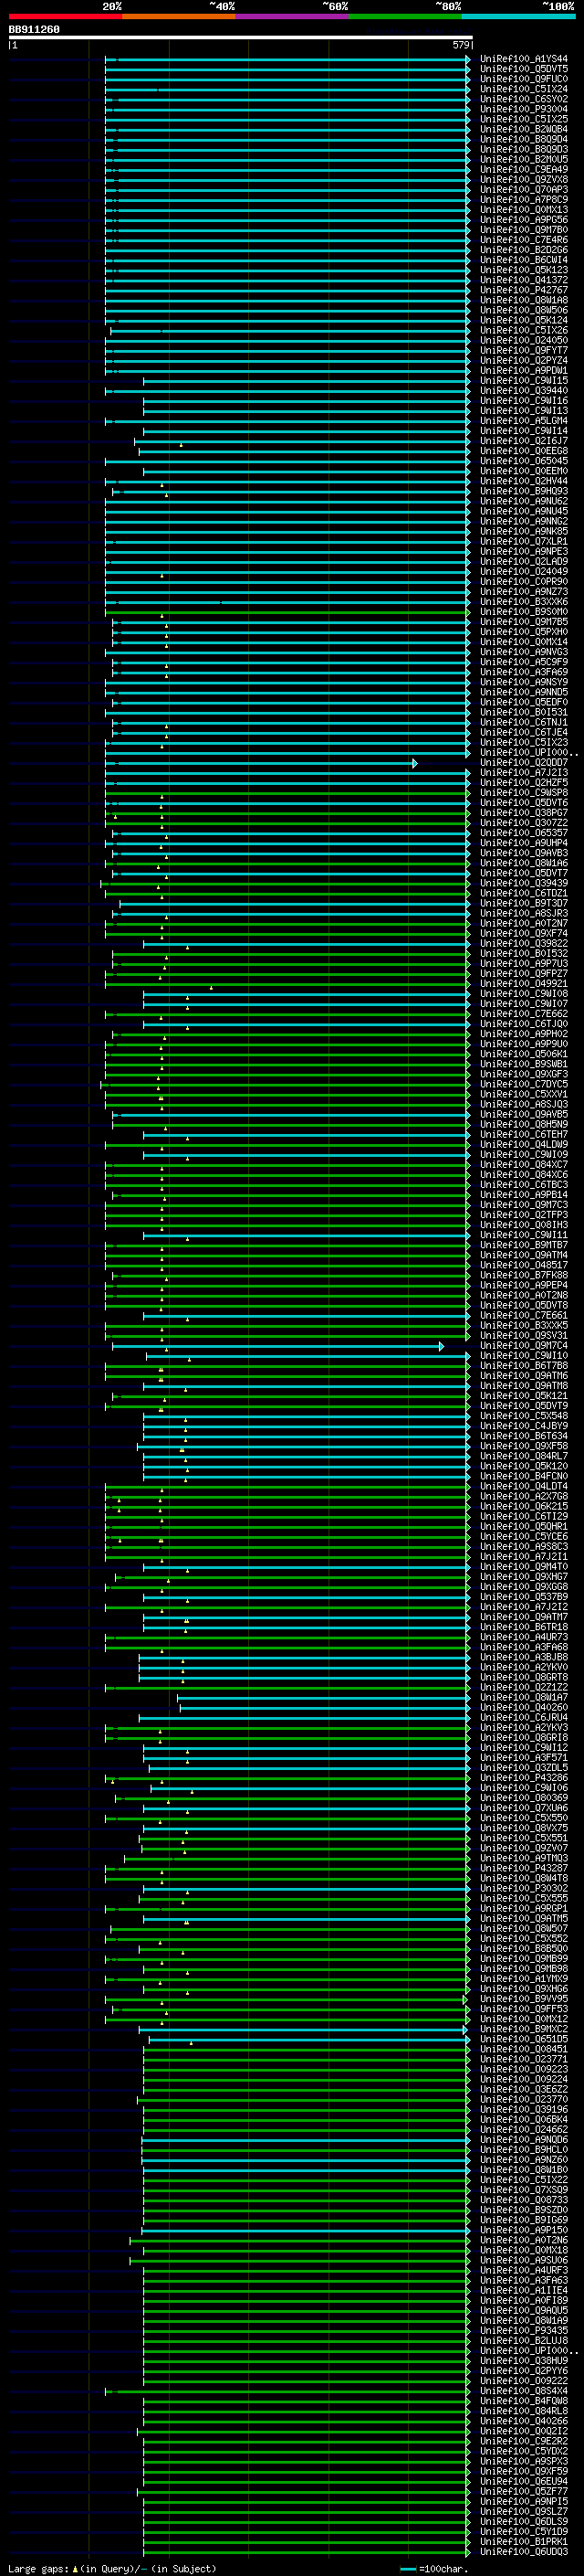Viewport: 584px width, 2576px height.
Task: Select the UniRef100_O24050 hit
Action: [x=523, y=341]
